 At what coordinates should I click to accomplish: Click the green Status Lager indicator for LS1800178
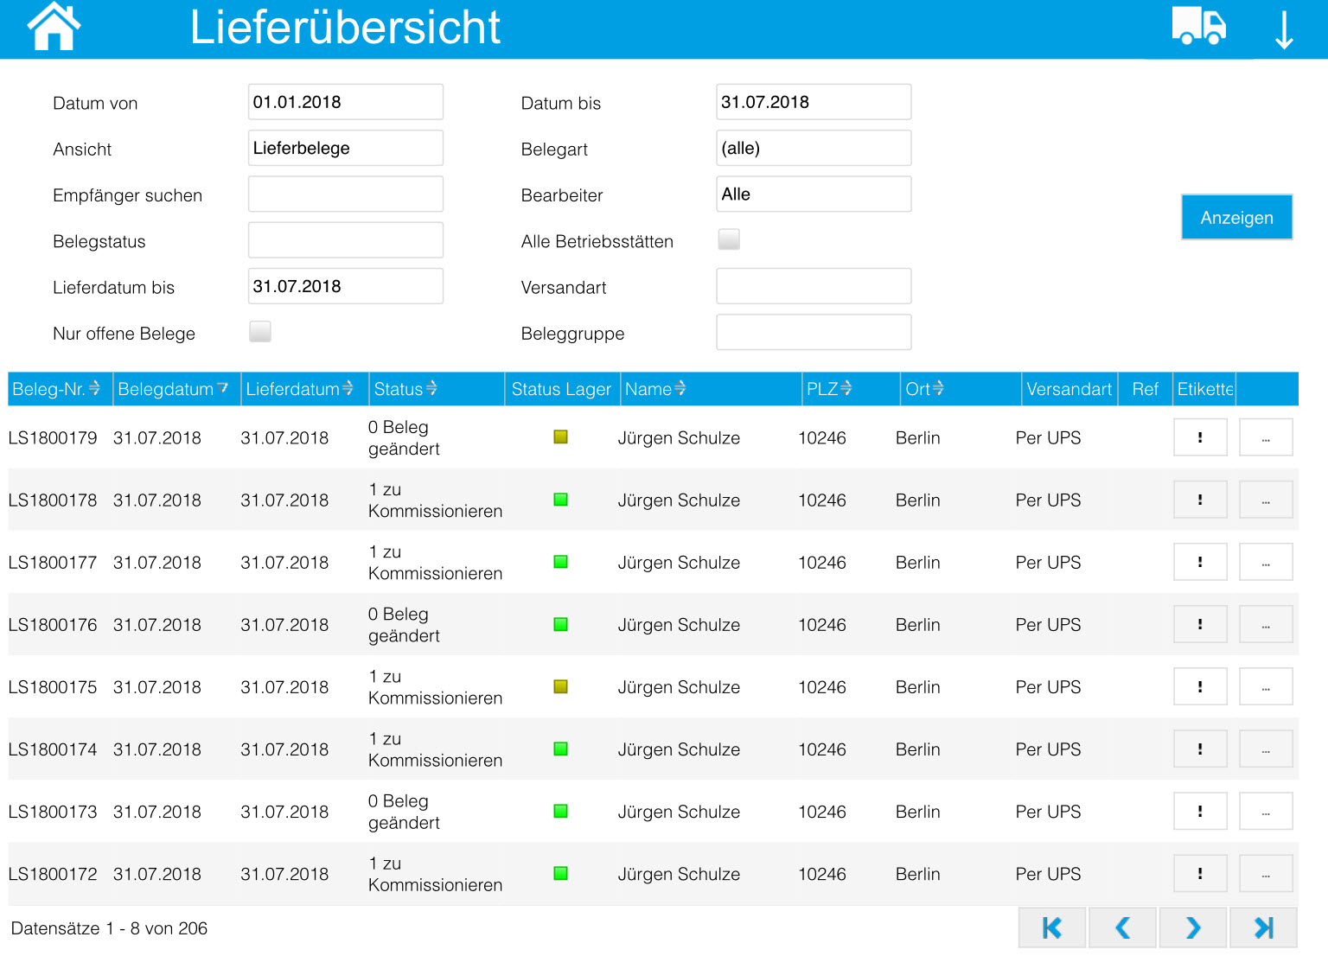[560, 499]
